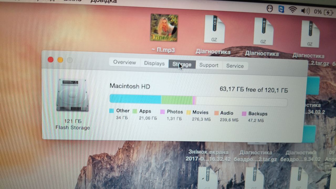336x189 pixels.
Task: Open the volume speaker icon
Action: (305, 11)
